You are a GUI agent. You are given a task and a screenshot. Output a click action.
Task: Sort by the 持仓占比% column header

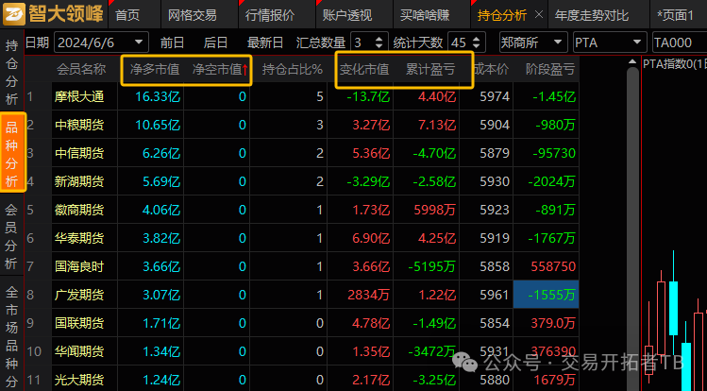293,70
